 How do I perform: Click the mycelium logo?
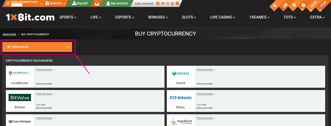click(x=181, y=122)
